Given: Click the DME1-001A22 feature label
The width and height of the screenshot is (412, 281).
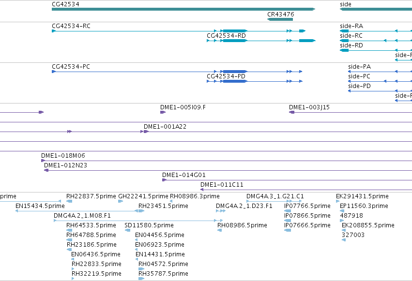Looking at the screenshot, I should click(165, 127).
